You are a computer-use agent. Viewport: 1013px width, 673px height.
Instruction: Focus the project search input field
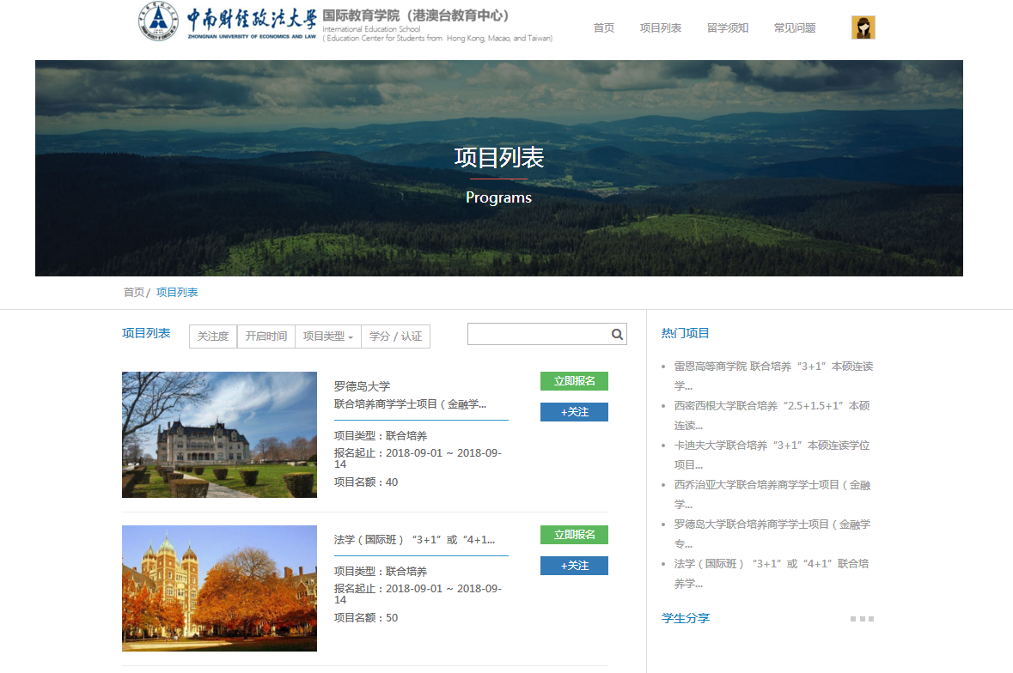coord(537,335)
